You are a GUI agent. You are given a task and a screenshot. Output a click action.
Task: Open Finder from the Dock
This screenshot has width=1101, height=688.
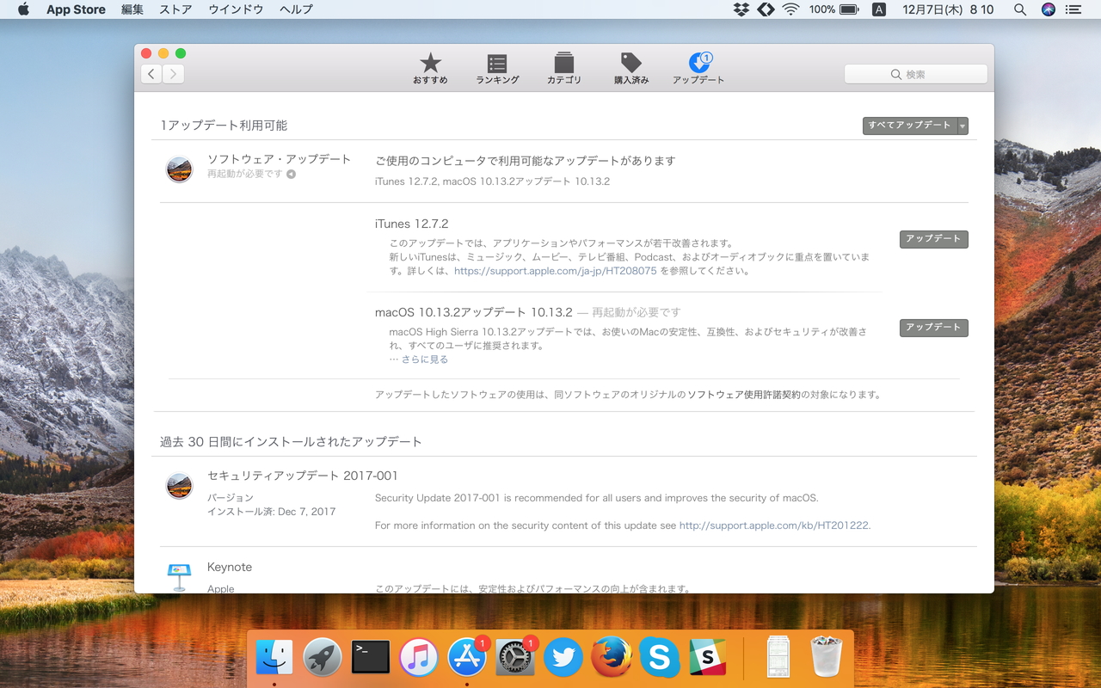274,658
